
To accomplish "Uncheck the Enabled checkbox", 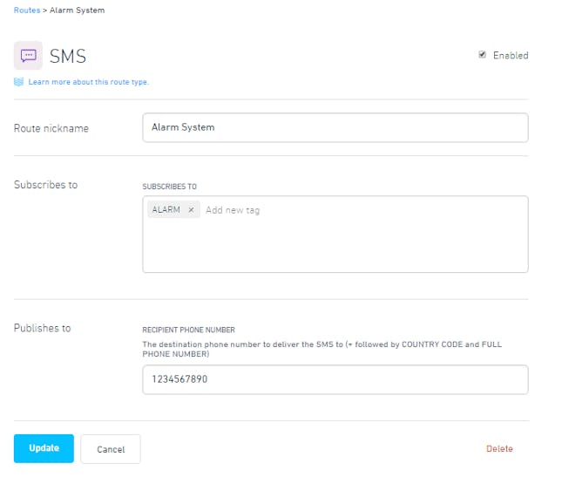I will tap(482, 55).
